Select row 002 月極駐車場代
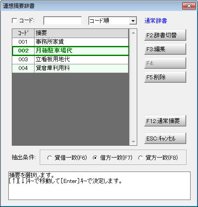The height and width of the screenshot is (207, 198). [x=70, y=51]
